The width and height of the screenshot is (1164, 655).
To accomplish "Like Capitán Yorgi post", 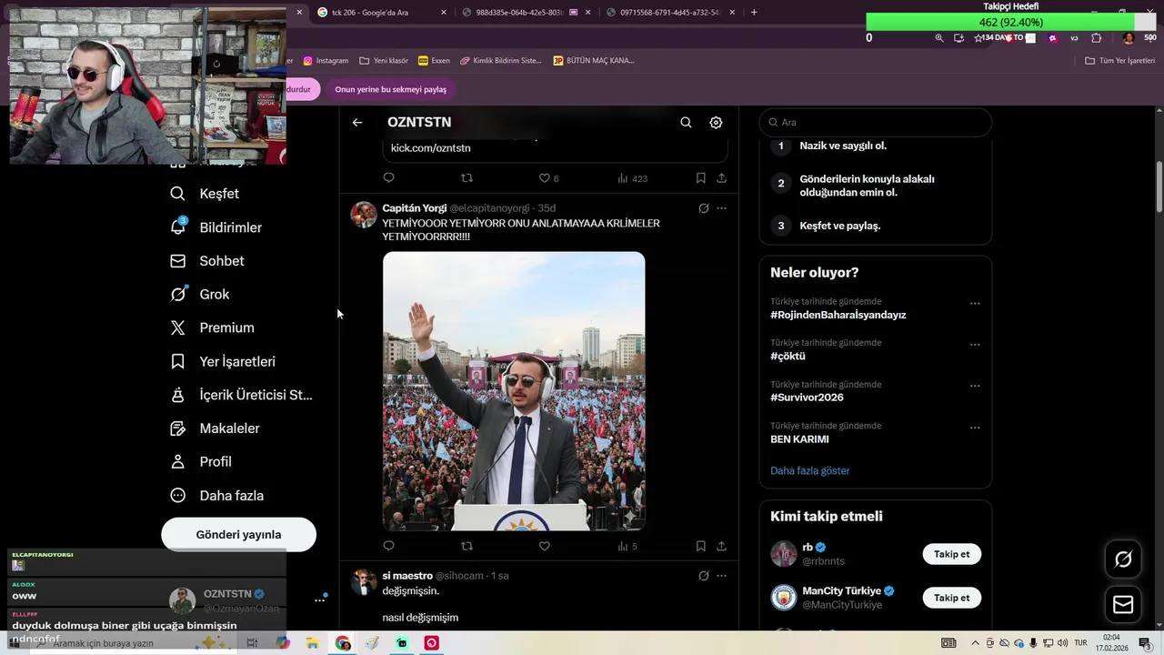I will tap(545, 546).
